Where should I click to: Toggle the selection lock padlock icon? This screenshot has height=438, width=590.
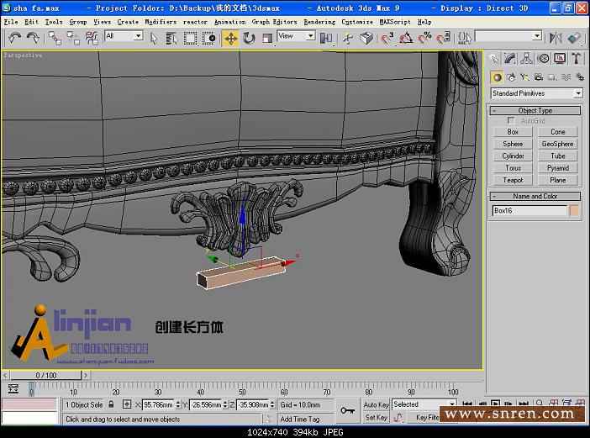(111, 404)
